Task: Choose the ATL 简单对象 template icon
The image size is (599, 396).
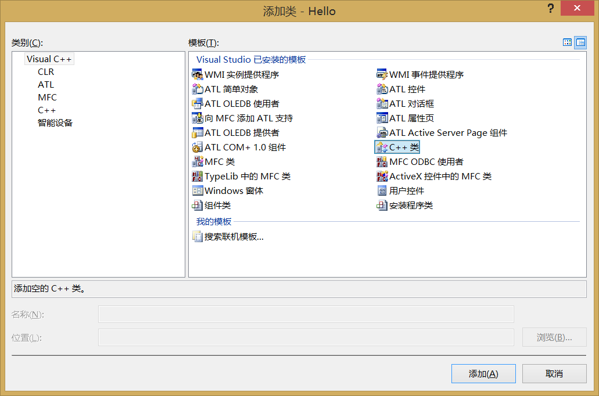Action: click(x=198, y=89)
